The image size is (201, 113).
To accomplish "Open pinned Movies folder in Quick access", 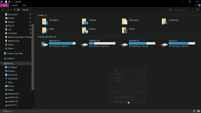I will click(10, 22).
